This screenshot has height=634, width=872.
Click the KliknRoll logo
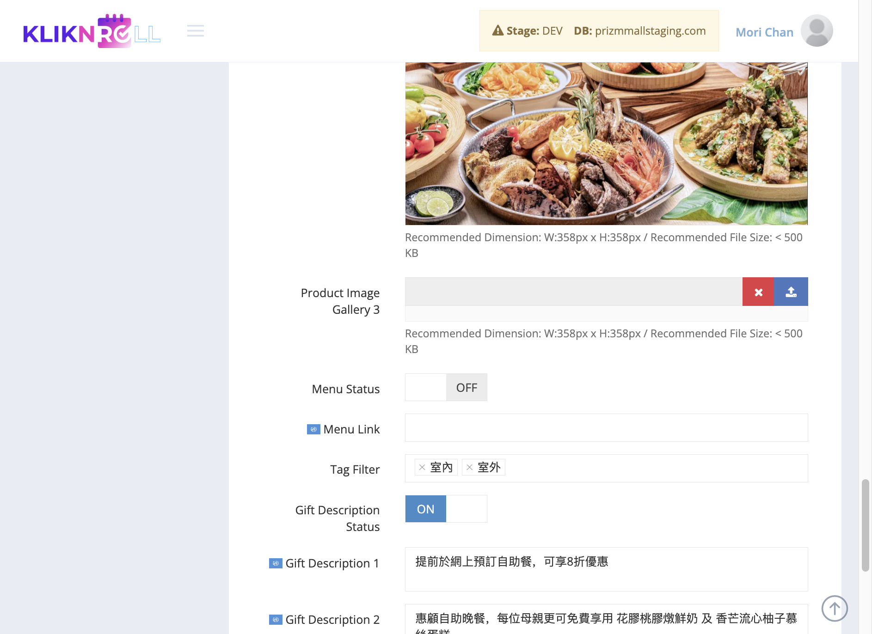(x=92, y=31)
